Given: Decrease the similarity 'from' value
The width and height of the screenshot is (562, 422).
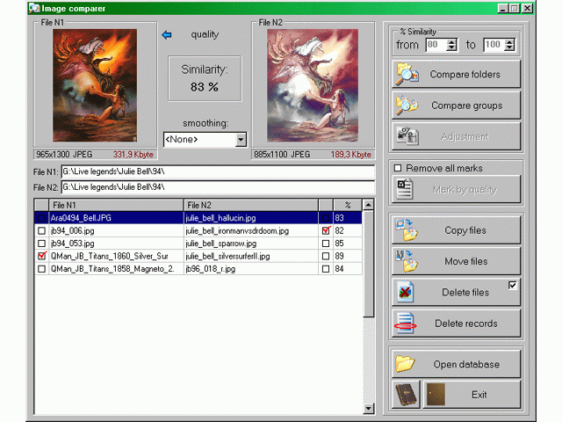Looking at the screenshot, I should coord(451,48).
